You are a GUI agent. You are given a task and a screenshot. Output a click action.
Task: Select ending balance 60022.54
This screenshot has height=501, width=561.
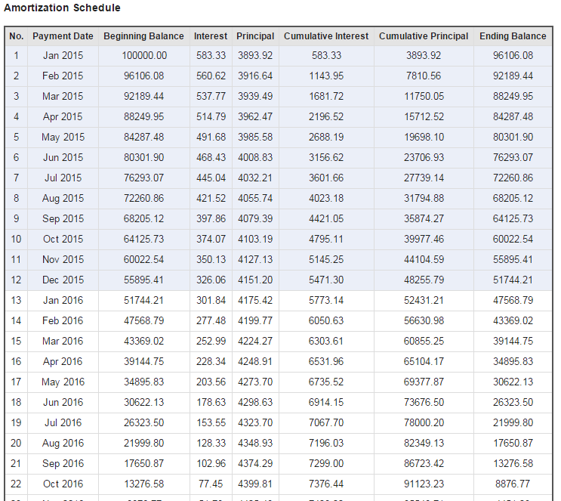point(513,240)
